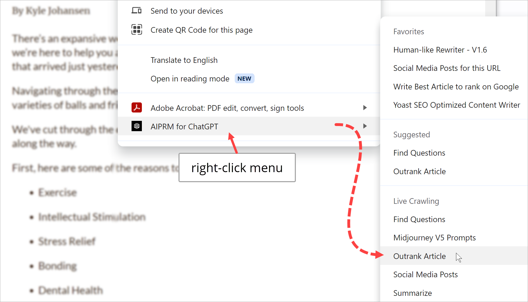This screenshot has height=302, width=528.
Task: Expand the AIPRM for ChatGPT submenu arrow
Action: click(x=365, y=126)
